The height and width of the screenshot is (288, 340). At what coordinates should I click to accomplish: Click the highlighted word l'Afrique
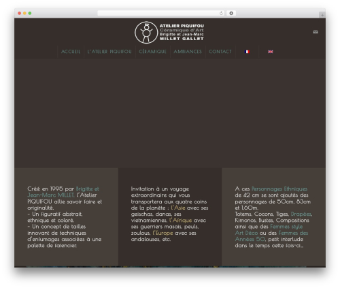tap(180, 220)
